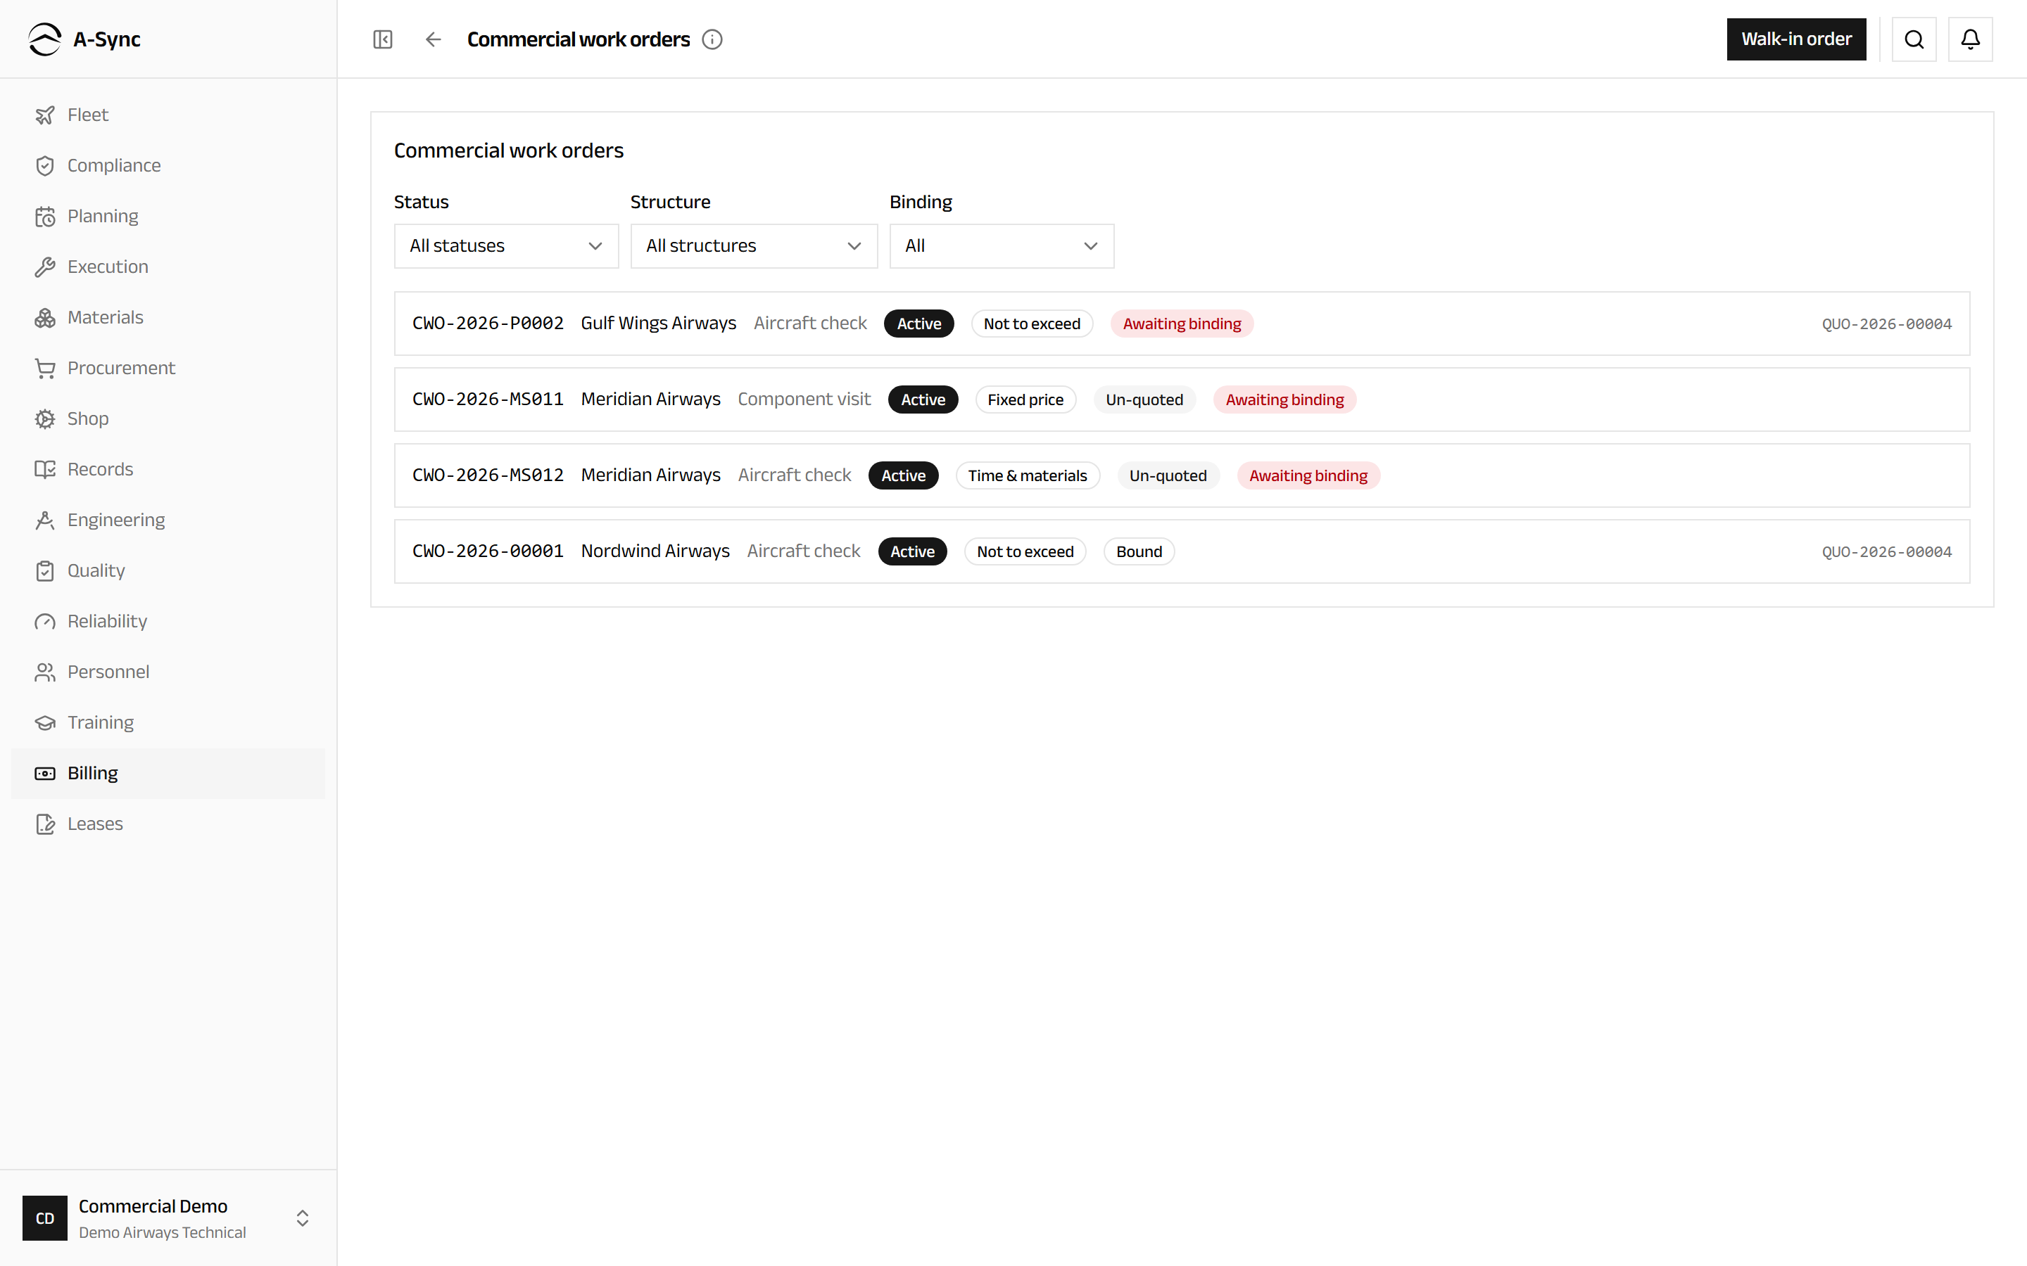Screen dimensions: 2027x1266
Task: Open work order CWO-2026-MS011
Action: 1182,399
